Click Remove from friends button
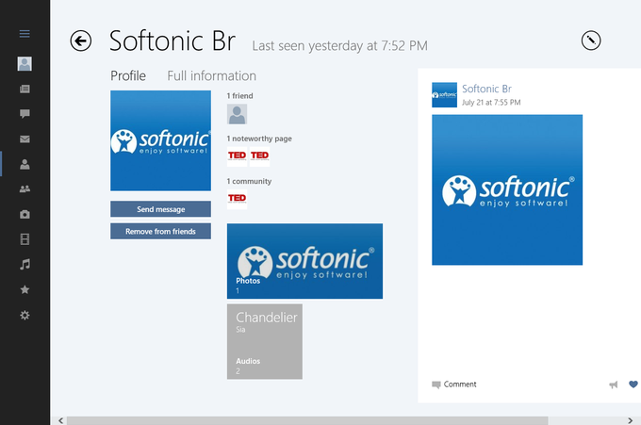Screen dimensions: 641x425 click(160, 231)
